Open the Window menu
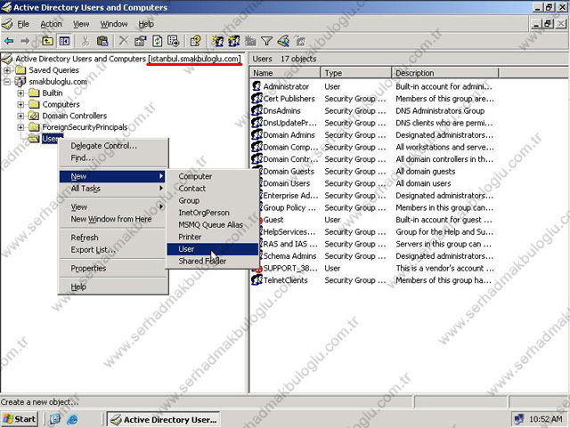 [114, 24]
